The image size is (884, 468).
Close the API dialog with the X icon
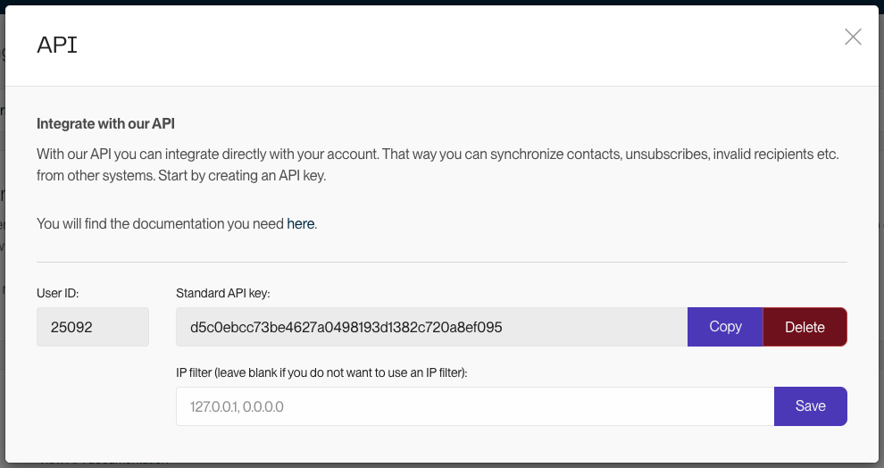coord(853,37)
